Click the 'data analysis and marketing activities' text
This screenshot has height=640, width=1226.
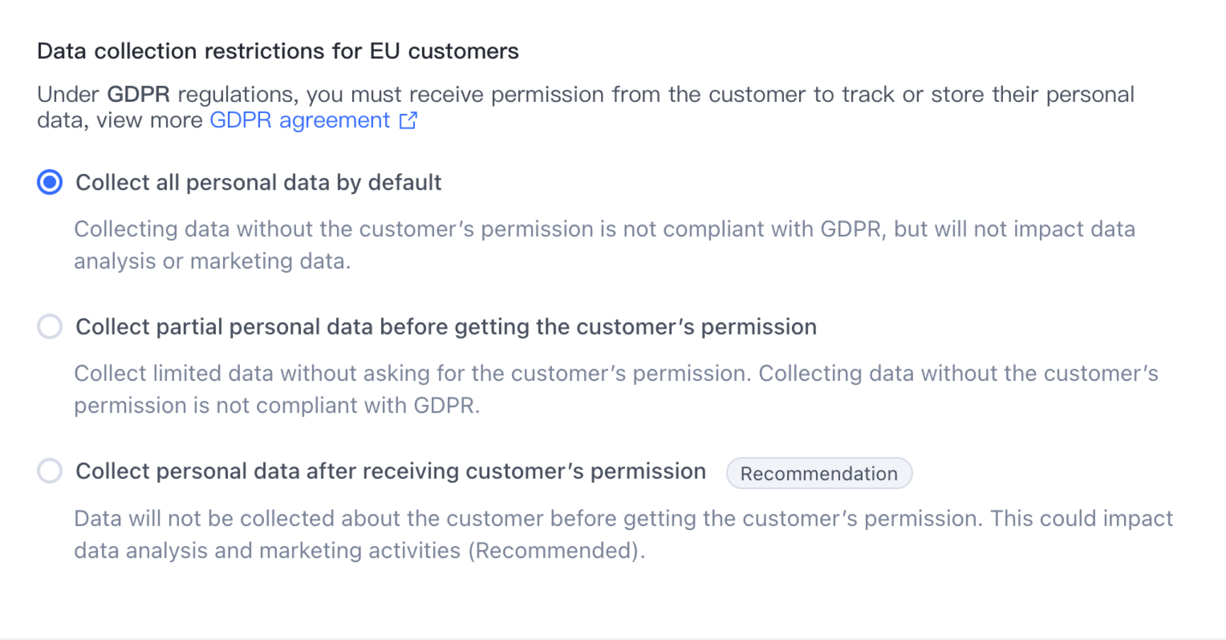pyautogui.click(x=267, y=551)
